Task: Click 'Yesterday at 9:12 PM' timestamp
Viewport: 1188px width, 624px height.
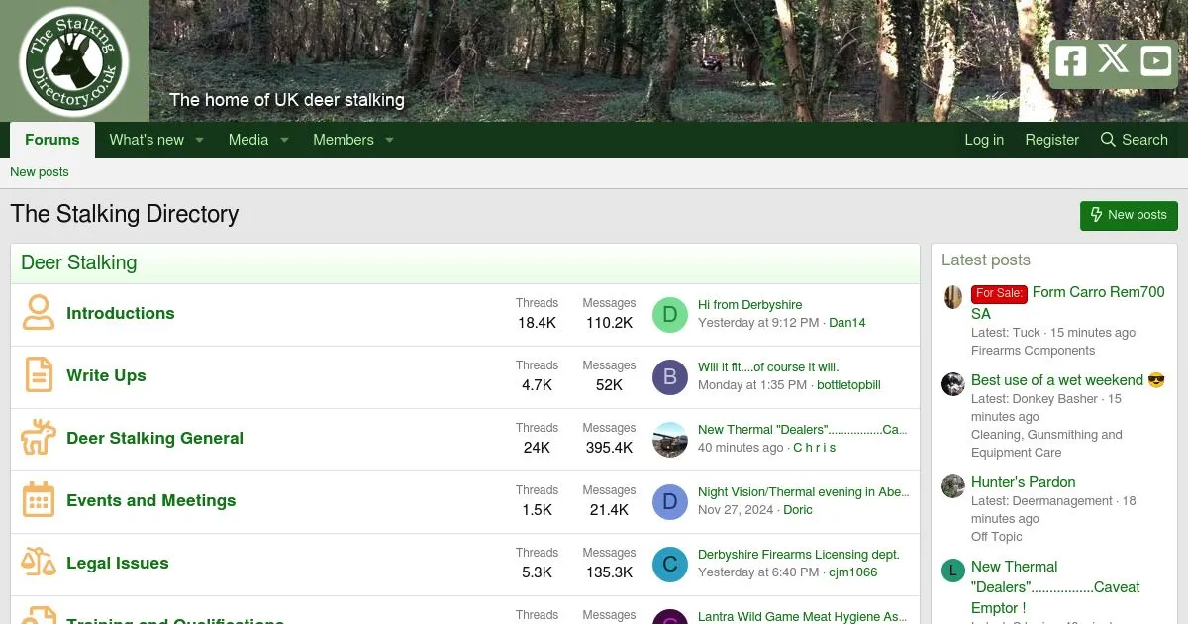Action: pyautogui.click(x=758, y=323)
